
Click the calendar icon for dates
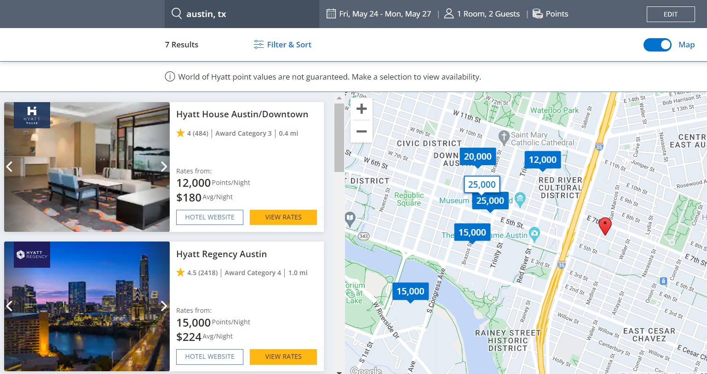click(331, 14)
